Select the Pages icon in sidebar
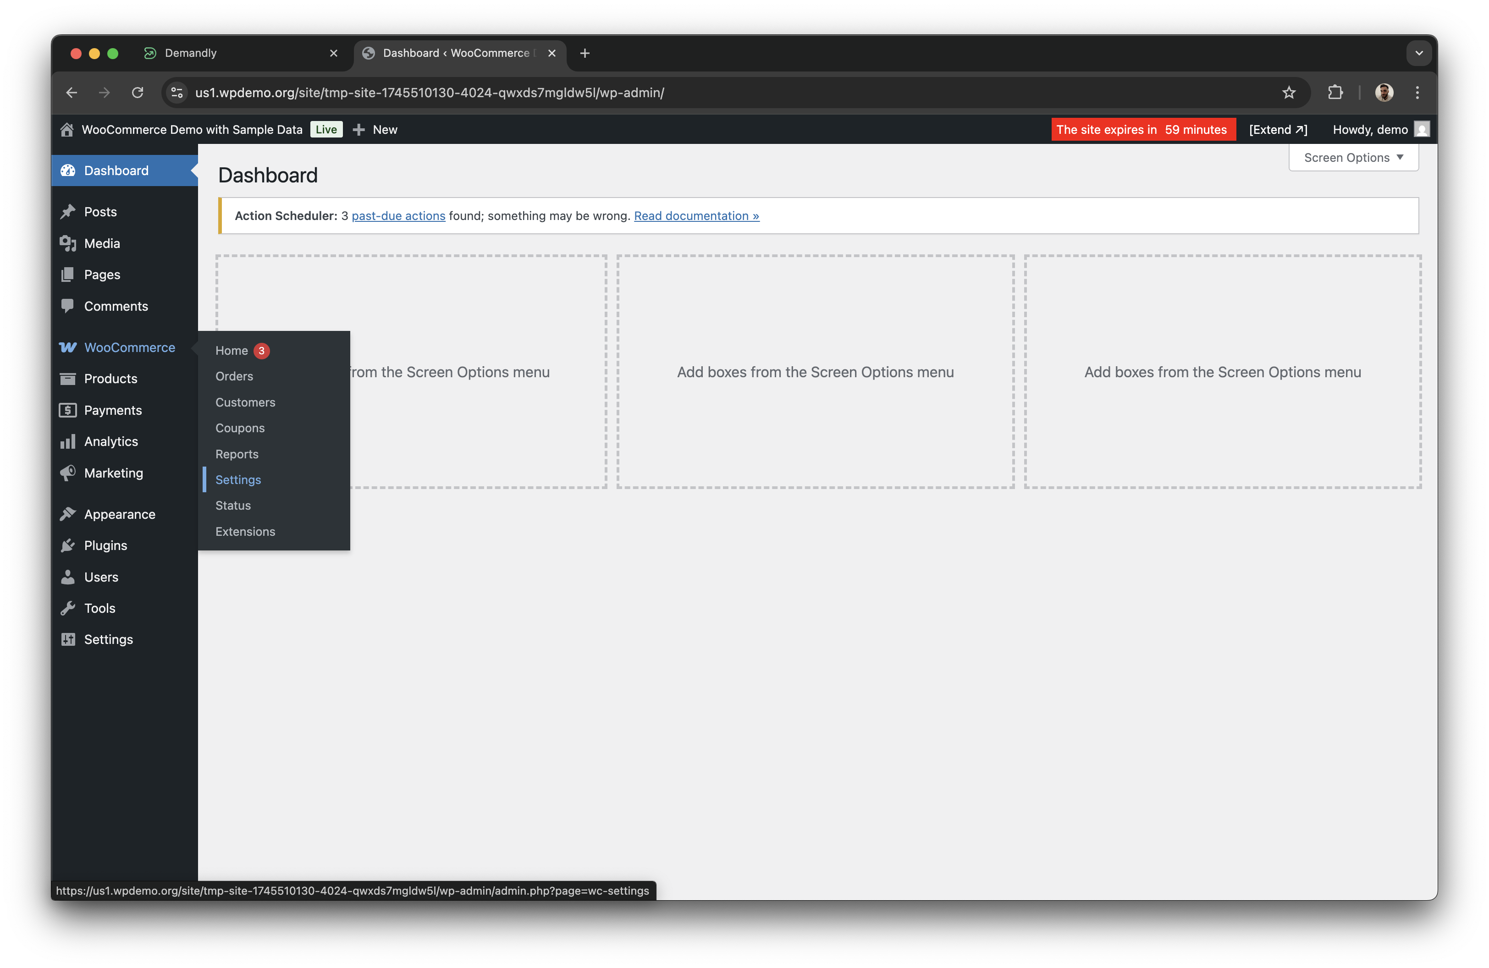 [x=68, y=275]
